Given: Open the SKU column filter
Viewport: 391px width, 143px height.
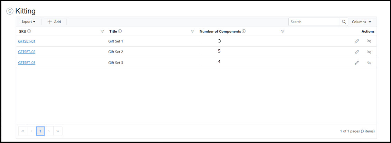Looking at the screenshot, I should click(x=102, y=31).
